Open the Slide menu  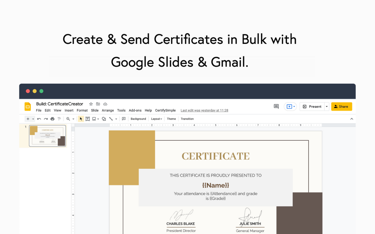[x=95, y=110]
